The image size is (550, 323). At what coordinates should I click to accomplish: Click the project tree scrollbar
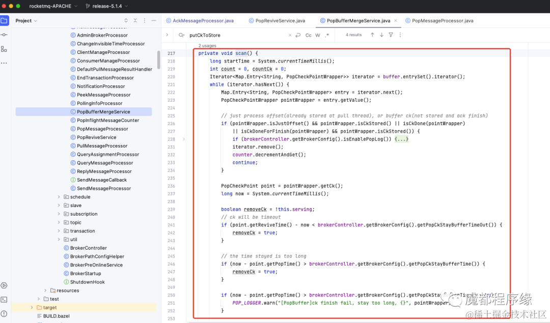click(x=158, y=60)
